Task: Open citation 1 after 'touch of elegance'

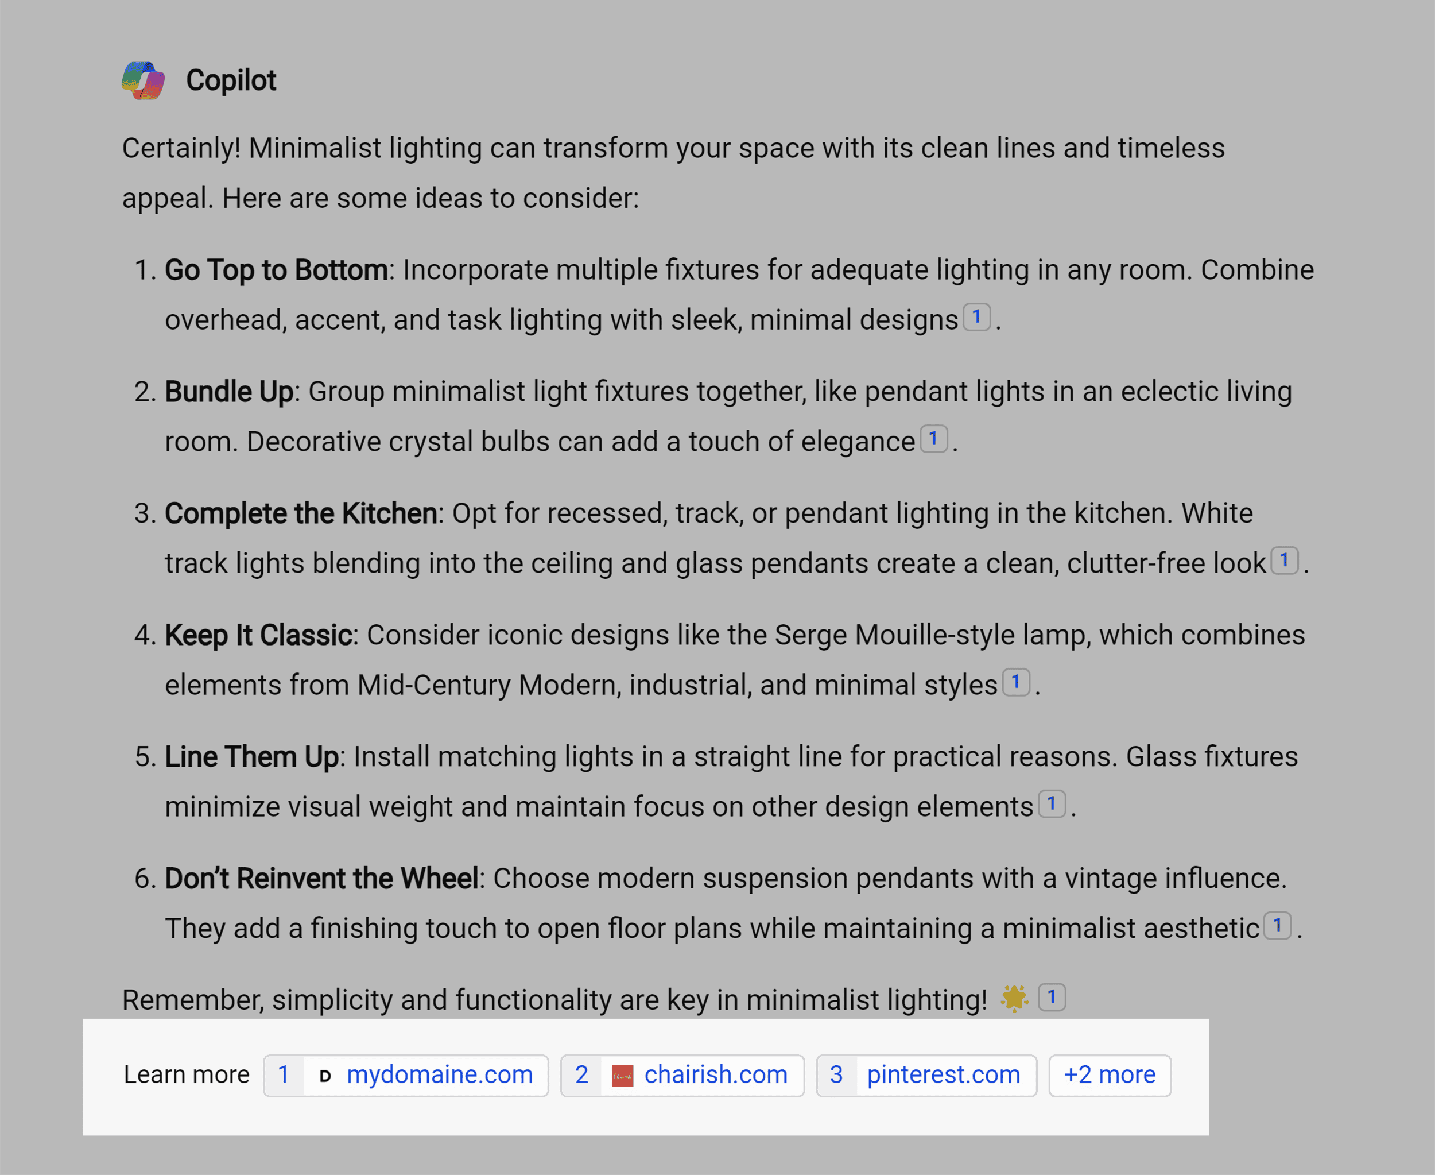Action: (934, 439)
